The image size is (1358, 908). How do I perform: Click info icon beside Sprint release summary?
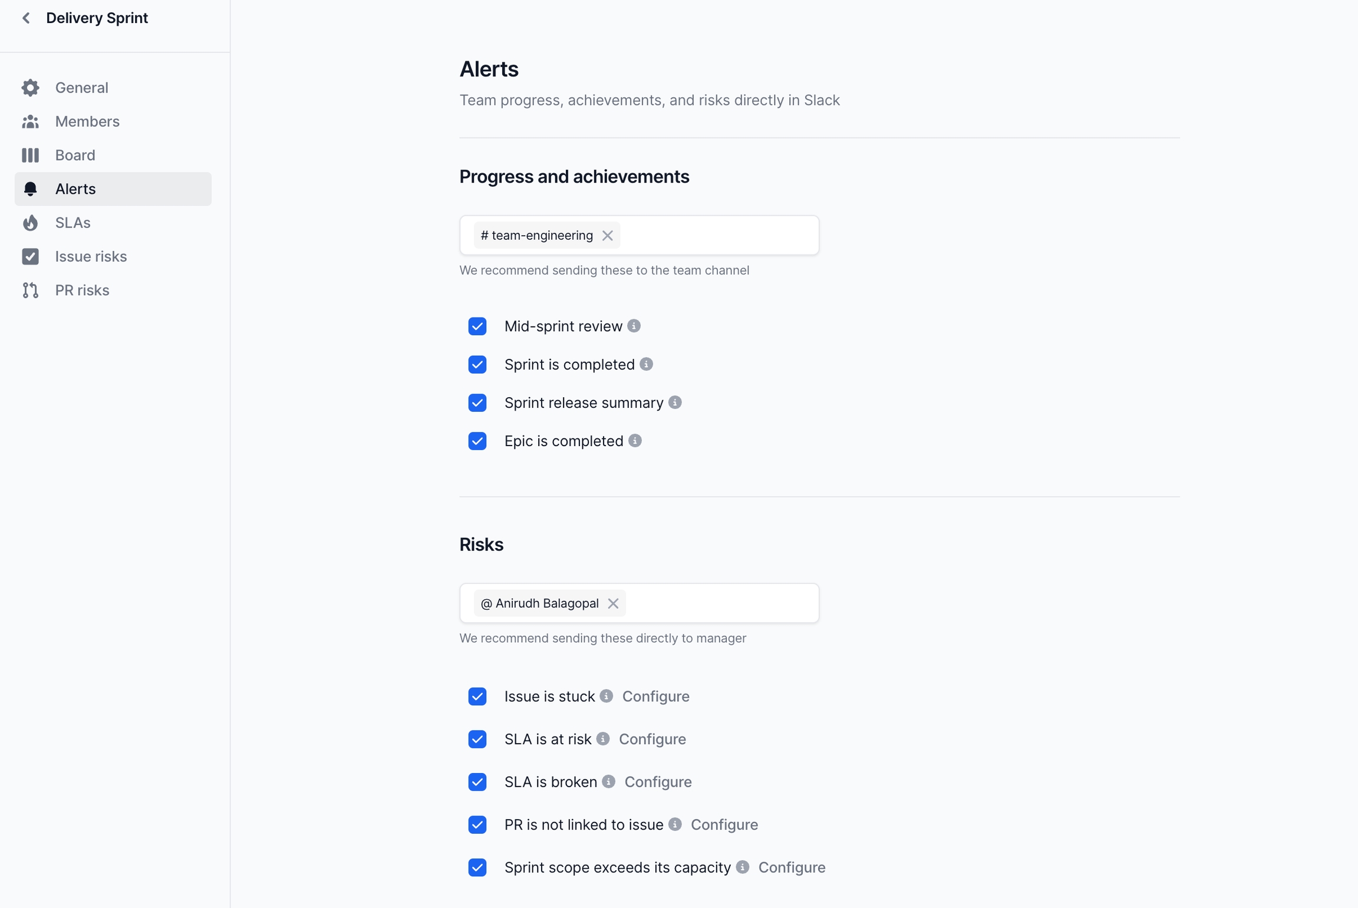[x=675, y=402]
